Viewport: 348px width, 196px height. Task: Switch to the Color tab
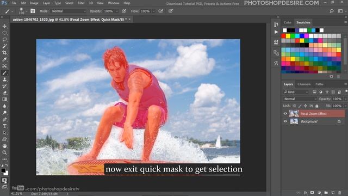click(x=288, y=22)
